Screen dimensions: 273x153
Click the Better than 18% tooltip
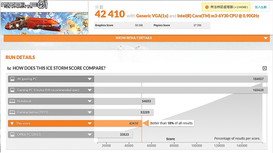point(171,123)
